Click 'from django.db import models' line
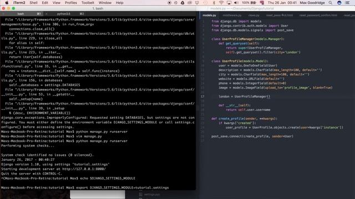 pos(236,22)
